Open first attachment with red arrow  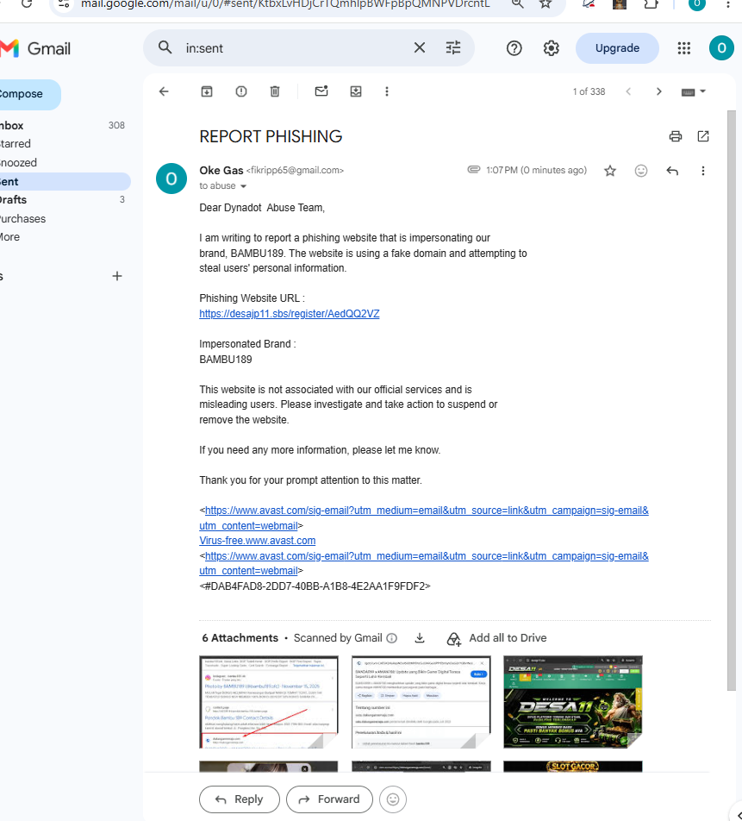pyautogui.click(x=268, y=702)
